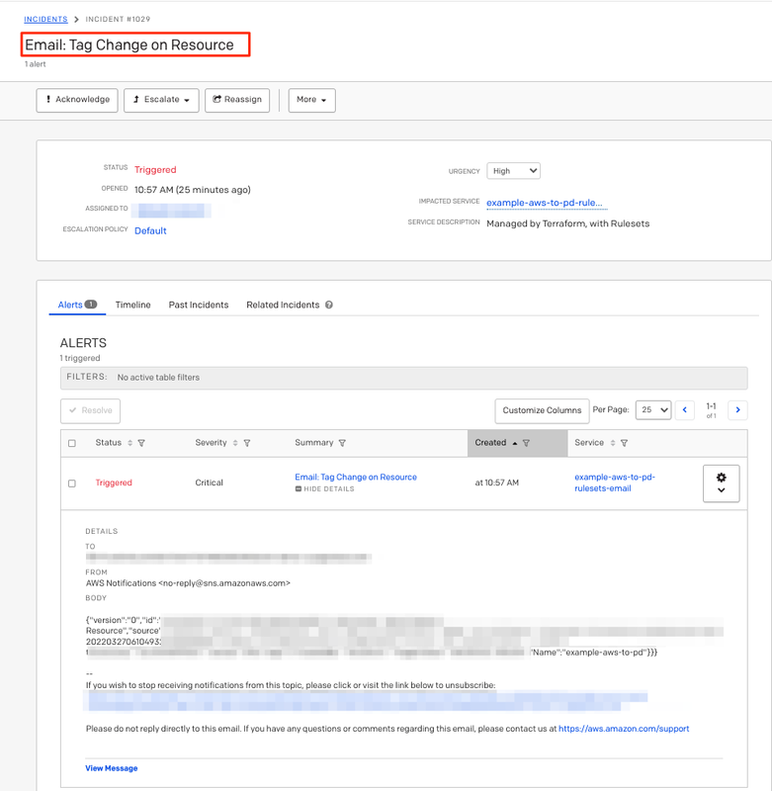Open the More actions menu

coord(311,100)
